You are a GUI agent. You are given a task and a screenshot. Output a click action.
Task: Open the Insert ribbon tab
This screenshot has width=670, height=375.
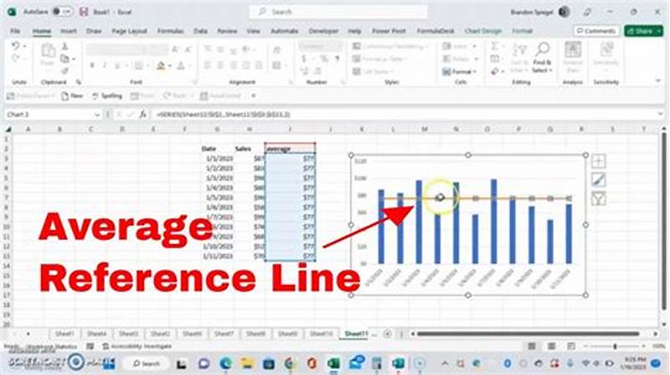(69, 31)
